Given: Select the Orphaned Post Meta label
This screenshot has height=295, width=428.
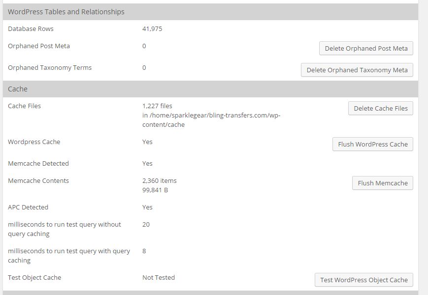Looking at the screenshot, I should [x=39, y=46].
